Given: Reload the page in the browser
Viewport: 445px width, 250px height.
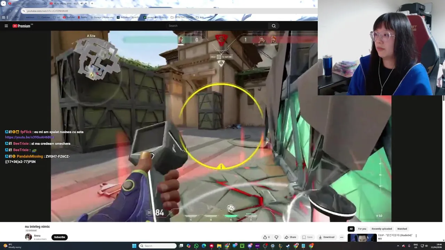Looking at the screenshot, I should 16,11.
